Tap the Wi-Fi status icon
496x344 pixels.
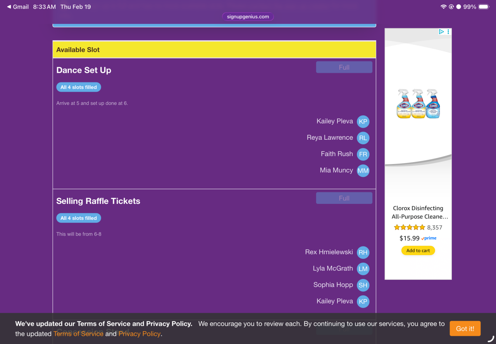[443, 7]
